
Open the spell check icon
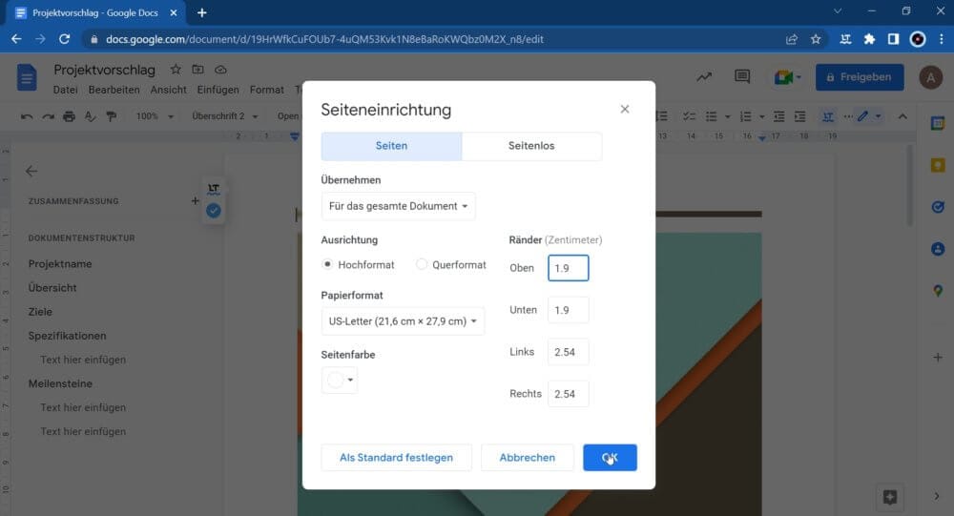click(x=90, y=116)
